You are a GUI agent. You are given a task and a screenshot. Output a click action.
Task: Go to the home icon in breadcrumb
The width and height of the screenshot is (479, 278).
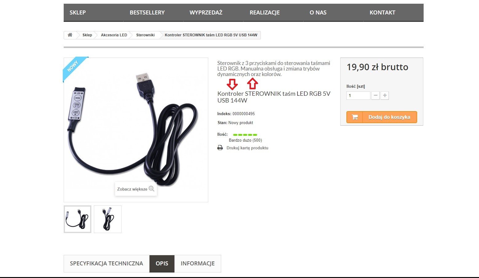(70, 35)
